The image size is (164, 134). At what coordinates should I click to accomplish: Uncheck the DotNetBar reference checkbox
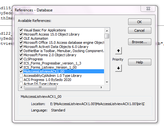coord(21,51)
